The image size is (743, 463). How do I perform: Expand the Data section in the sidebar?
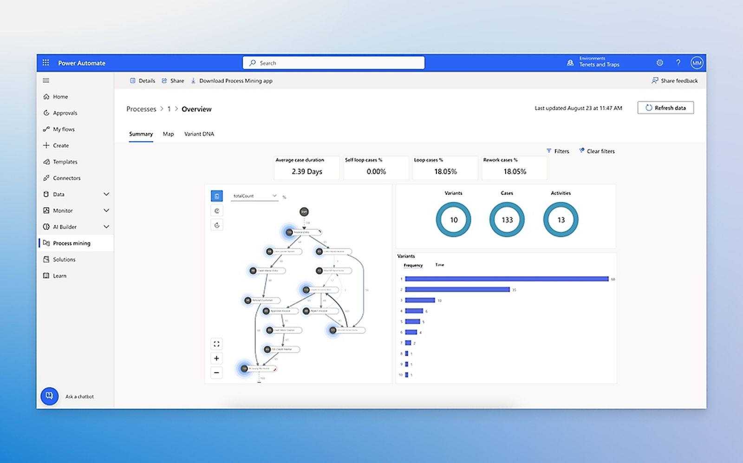pos(106,194)
